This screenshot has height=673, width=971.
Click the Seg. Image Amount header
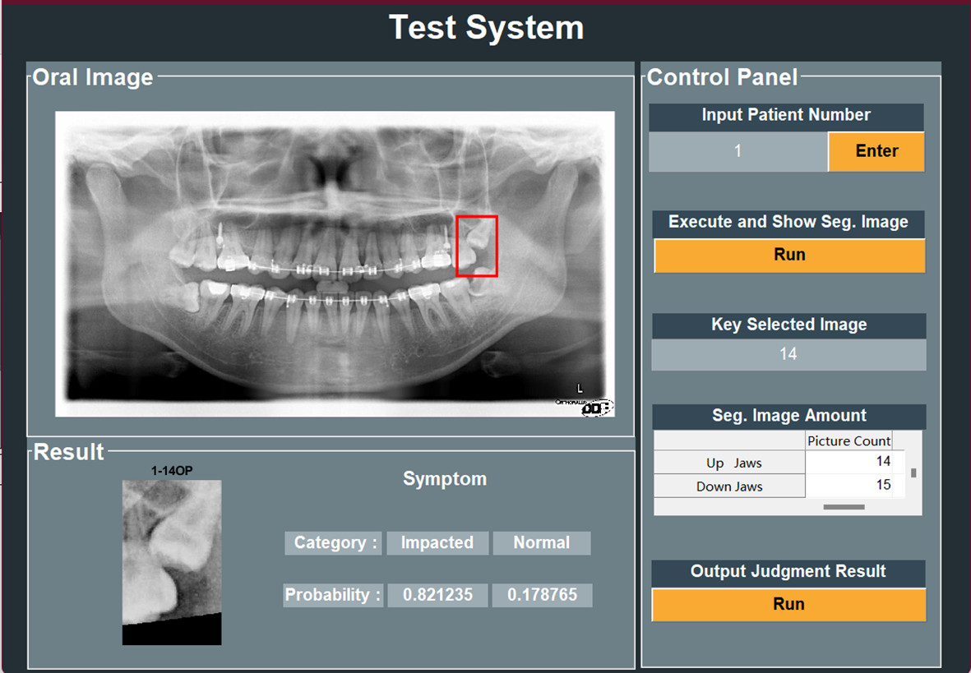point(788,416)
